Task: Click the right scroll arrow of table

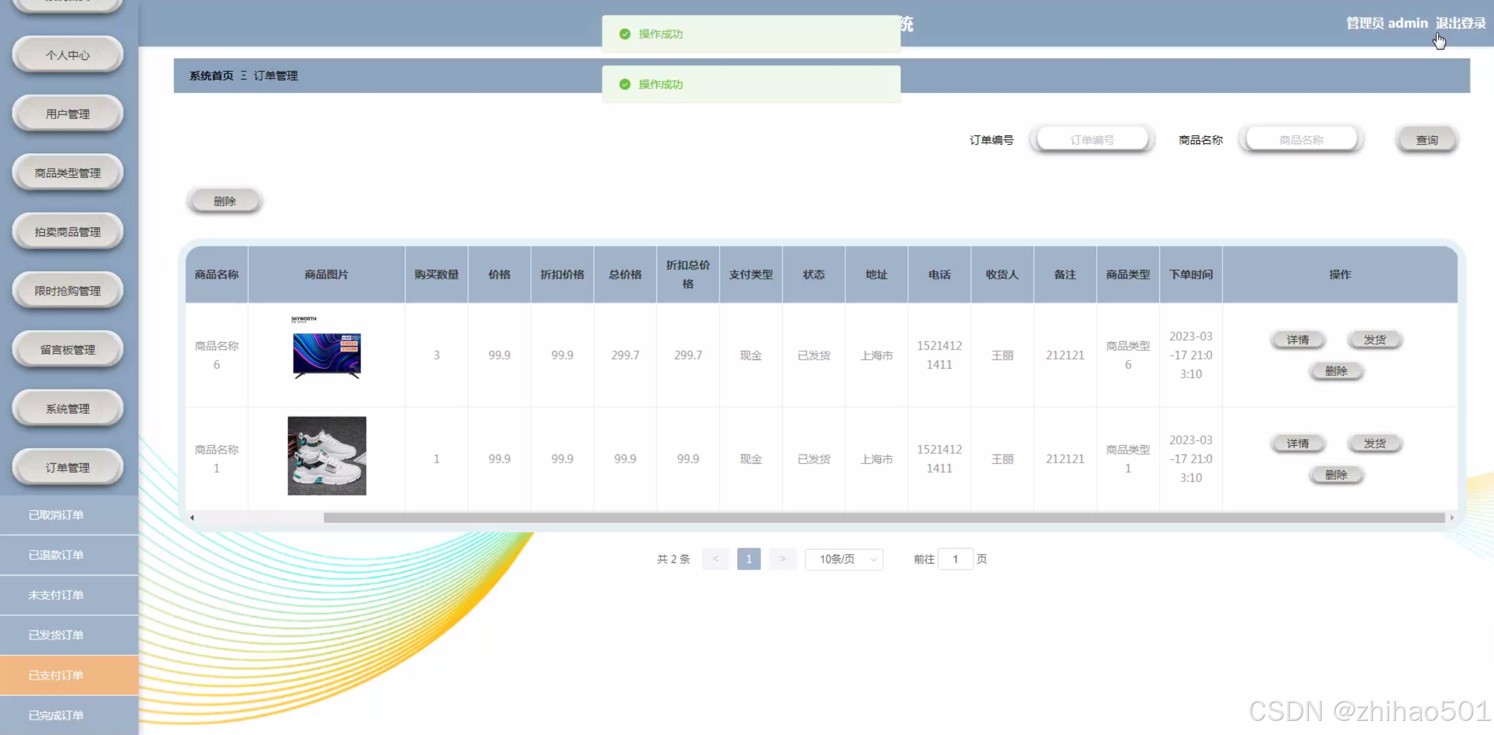Action: 1452,518
